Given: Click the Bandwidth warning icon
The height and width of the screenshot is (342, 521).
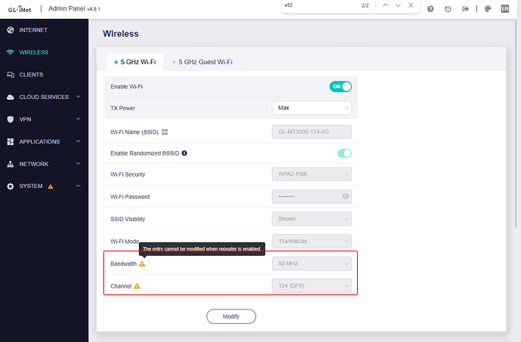Looking at the screenshot, I should coord(142,263).
